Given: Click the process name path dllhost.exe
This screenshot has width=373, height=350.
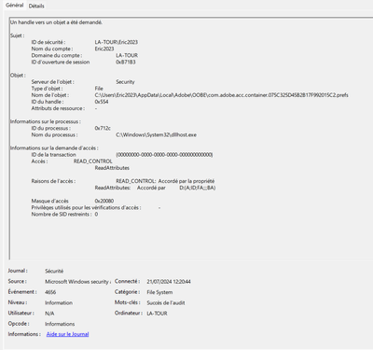Looking at the screenshot, I should pyautogui.click(x=156, y=135).
